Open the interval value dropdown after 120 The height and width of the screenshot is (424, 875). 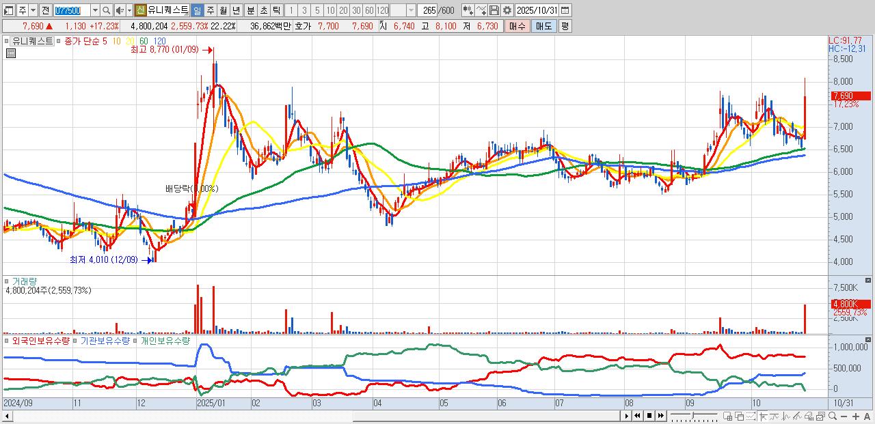pos(410,10)
